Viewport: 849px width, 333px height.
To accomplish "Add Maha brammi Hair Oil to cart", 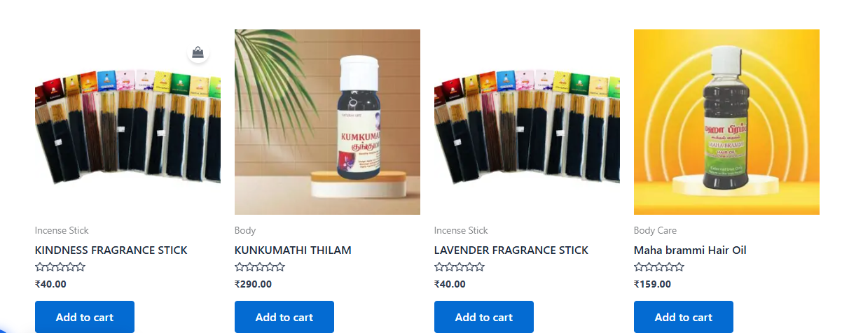I will click(x=684, y=317).
